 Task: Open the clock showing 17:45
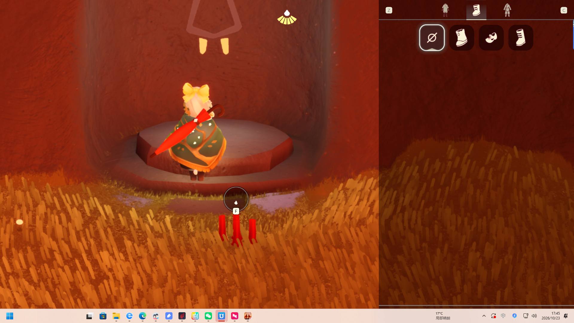[x=551, y=316]
